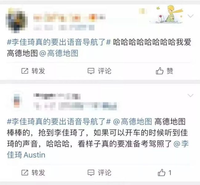Image resolution: width=200 pixels, height=185 pixels.
Task: View the first poster's blurred avatar
Action: tap(17, 20)
